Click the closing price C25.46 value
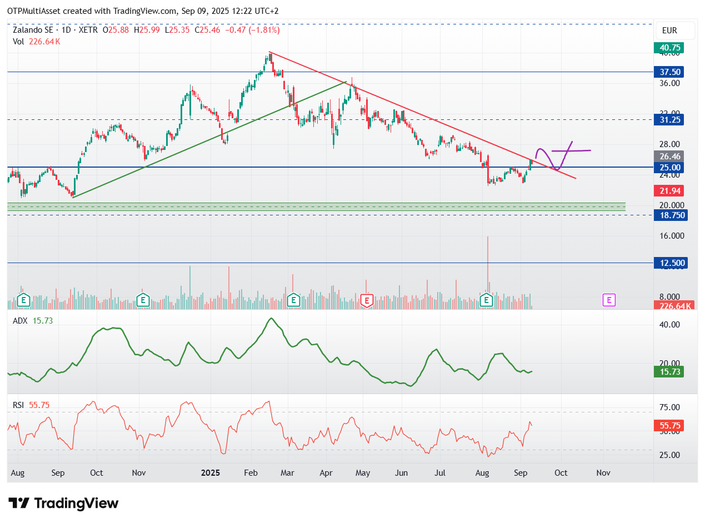The image size is (705, 524). point(207,30)
